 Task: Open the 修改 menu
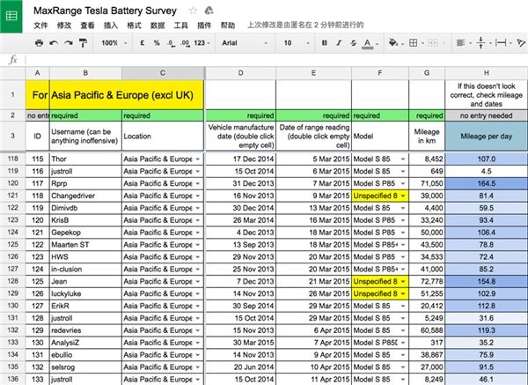(x=64, y=26)
